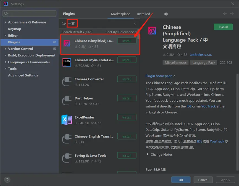Click the back navigation arrow
This screenshot has width=239, height=186.
[x=225, y=14]
